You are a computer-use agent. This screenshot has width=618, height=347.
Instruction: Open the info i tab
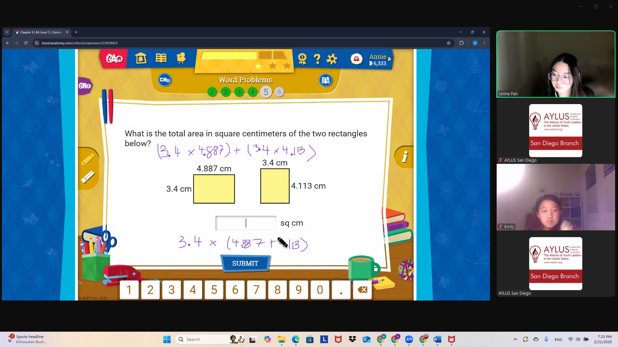click(405, 157)
